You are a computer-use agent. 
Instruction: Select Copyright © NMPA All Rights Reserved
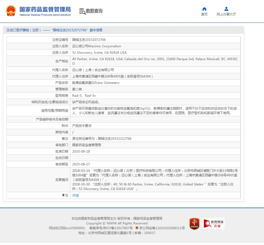coord(117,223)
